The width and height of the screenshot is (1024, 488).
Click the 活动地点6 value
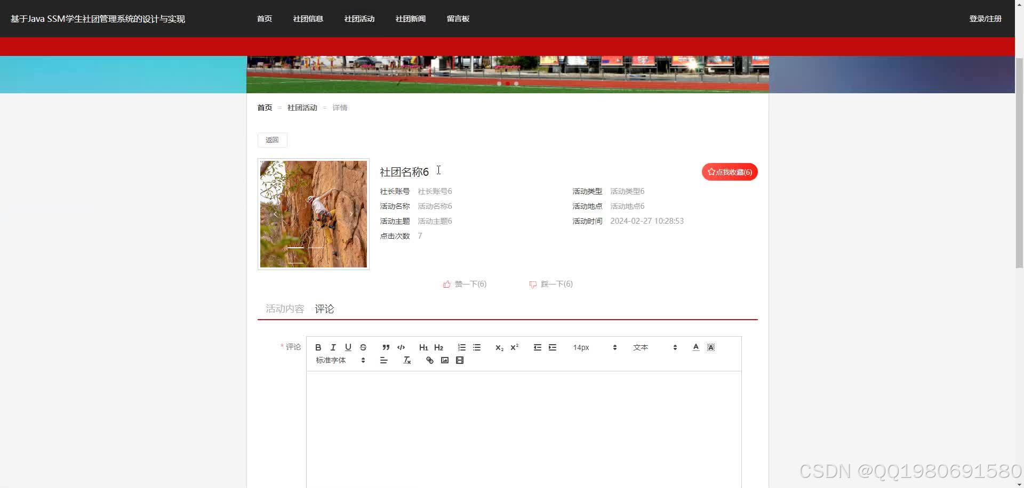coord(627,206)
